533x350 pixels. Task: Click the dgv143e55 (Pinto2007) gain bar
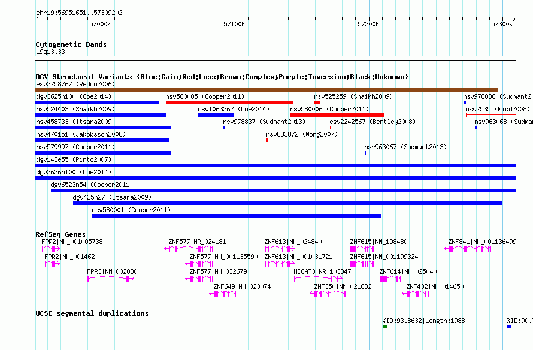(275, 165)
